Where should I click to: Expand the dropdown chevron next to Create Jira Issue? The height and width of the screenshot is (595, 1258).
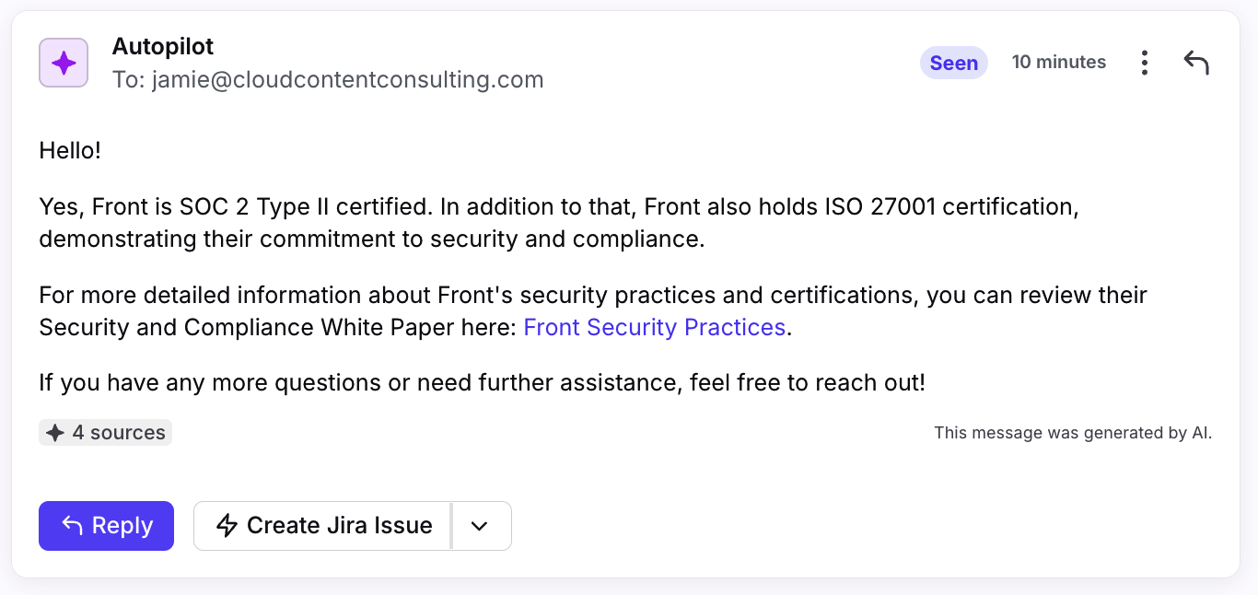coord(479,526)
